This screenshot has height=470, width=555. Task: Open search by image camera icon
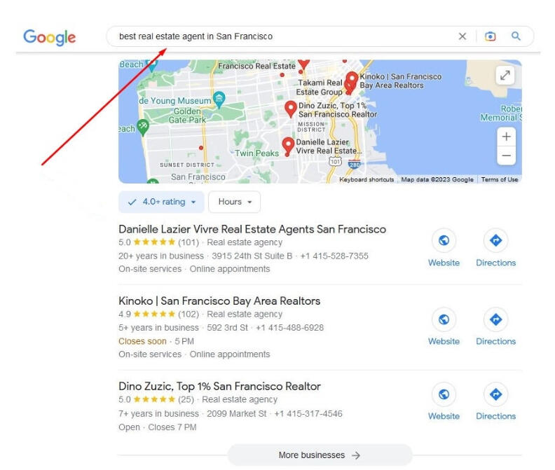click(491, 36)
